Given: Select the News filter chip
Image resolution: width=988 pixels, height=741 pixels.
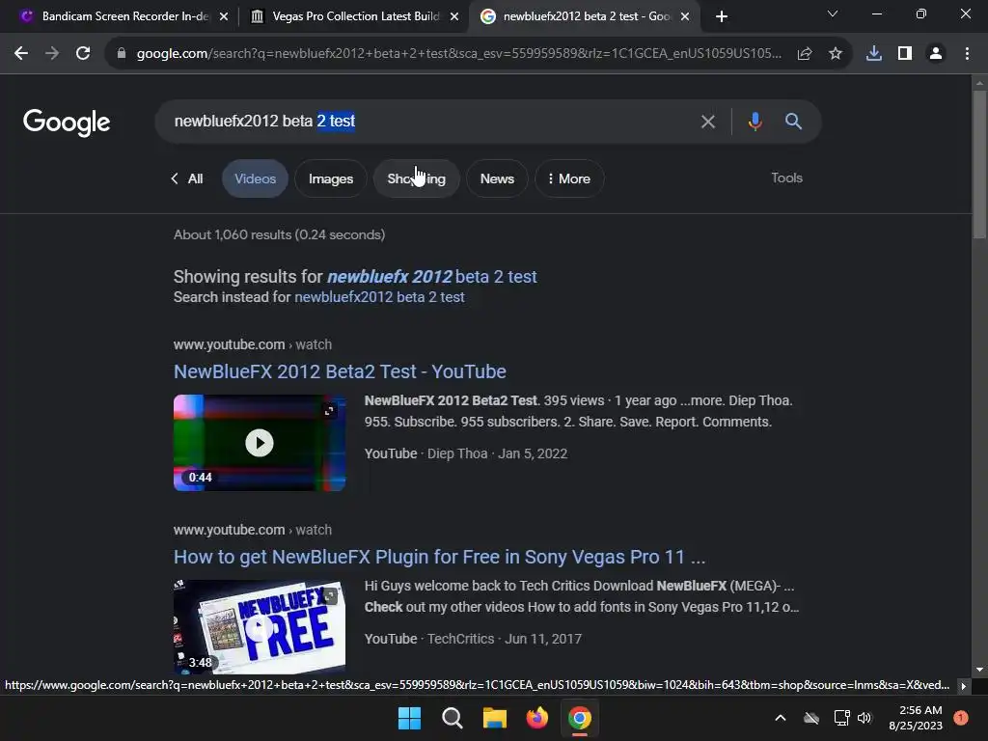Looking at the screenshot, I should (x=497, y=178).
